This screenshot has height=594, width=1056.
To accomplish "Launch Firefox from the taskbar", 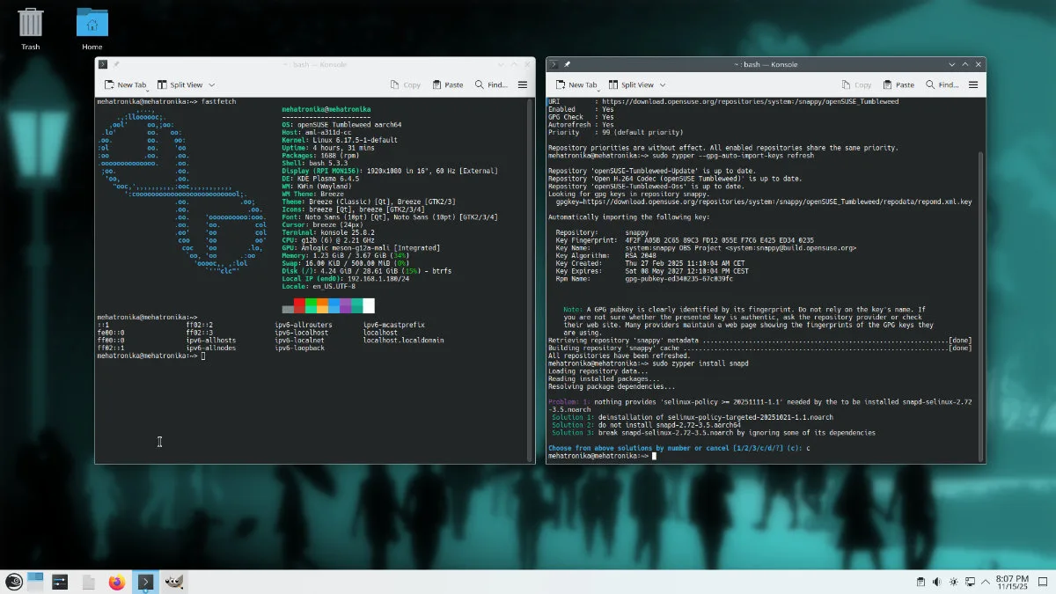I will [x=116, y=582].
